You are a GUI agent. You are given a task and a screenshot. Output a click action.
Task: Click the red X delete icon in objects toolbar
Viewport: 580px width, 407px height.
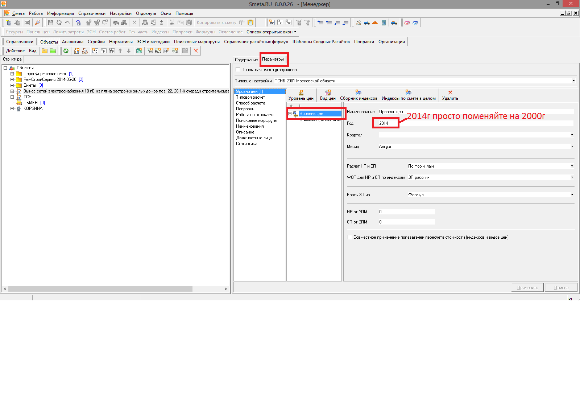click(196, 51)
